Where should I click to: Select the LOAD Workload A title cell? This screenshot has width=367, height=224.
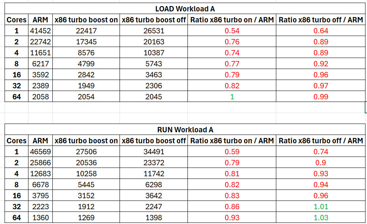point(185,9)
